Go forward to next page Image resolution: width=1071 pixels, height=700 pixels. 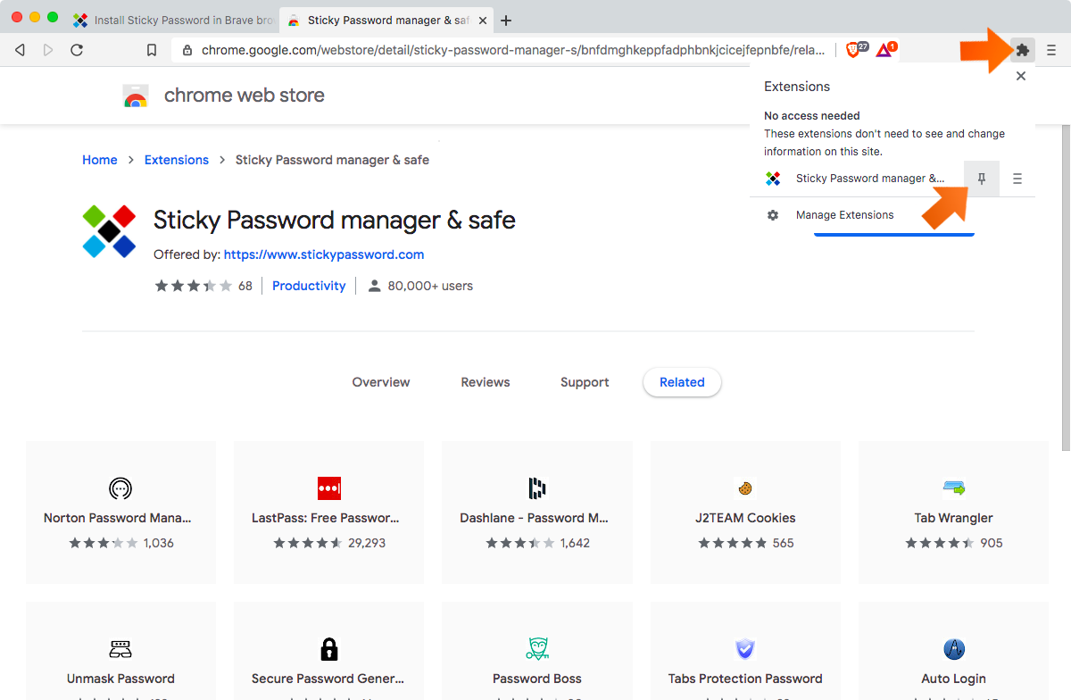[48, 51]
